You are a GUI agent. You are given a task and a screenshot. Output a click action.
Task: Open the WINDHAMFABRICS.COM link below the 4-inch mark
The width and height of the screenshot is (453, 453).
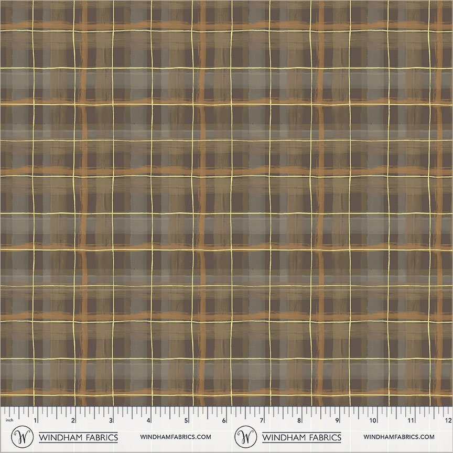(x=176, y=437)
